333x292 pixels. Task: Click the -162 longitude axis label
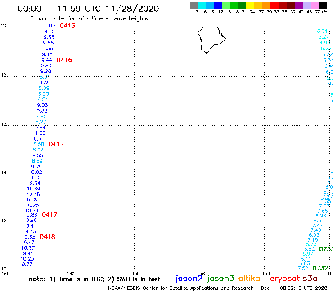coord(69,274)
